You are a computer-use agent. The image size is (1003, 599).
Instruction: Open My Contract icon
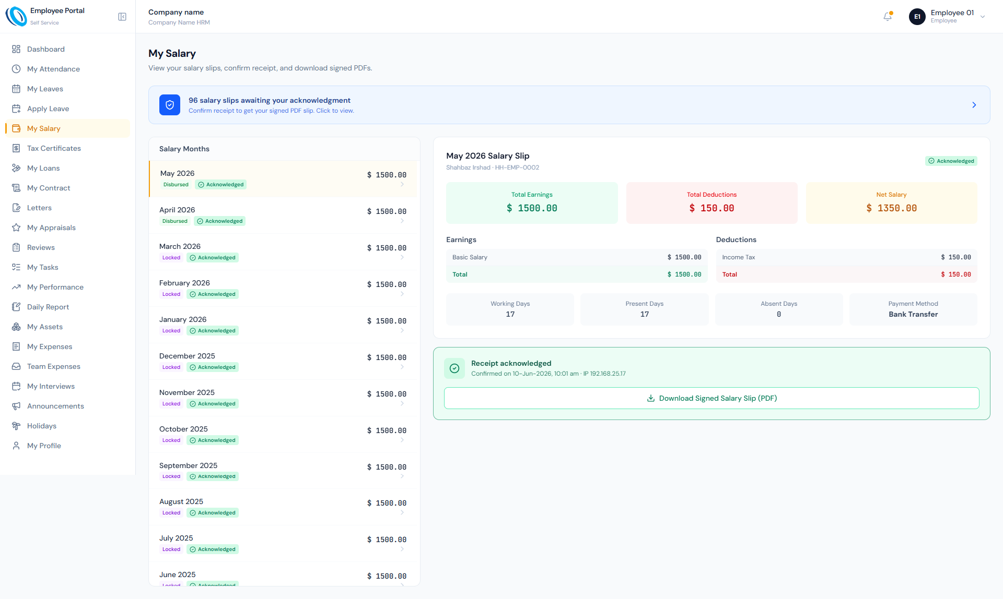[x=16, y=188]
